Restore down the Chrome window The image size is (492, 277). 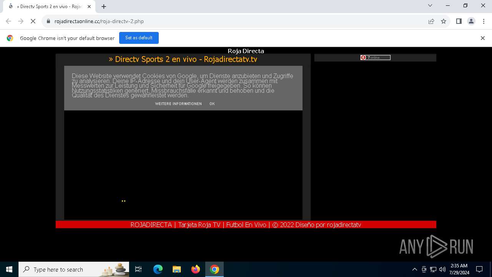465,6
